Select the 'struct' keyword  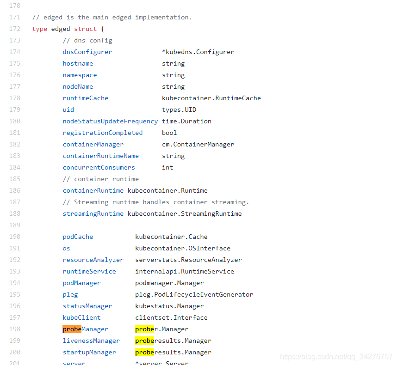(x=85, y=29)
